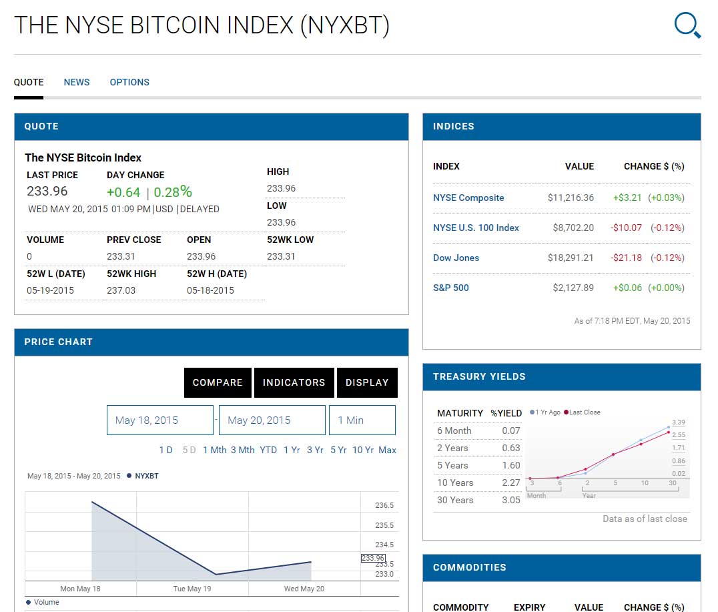Screen dimensions: 718x612
Task: Click the COMMODITIES panel header
Action: [562, 568]
